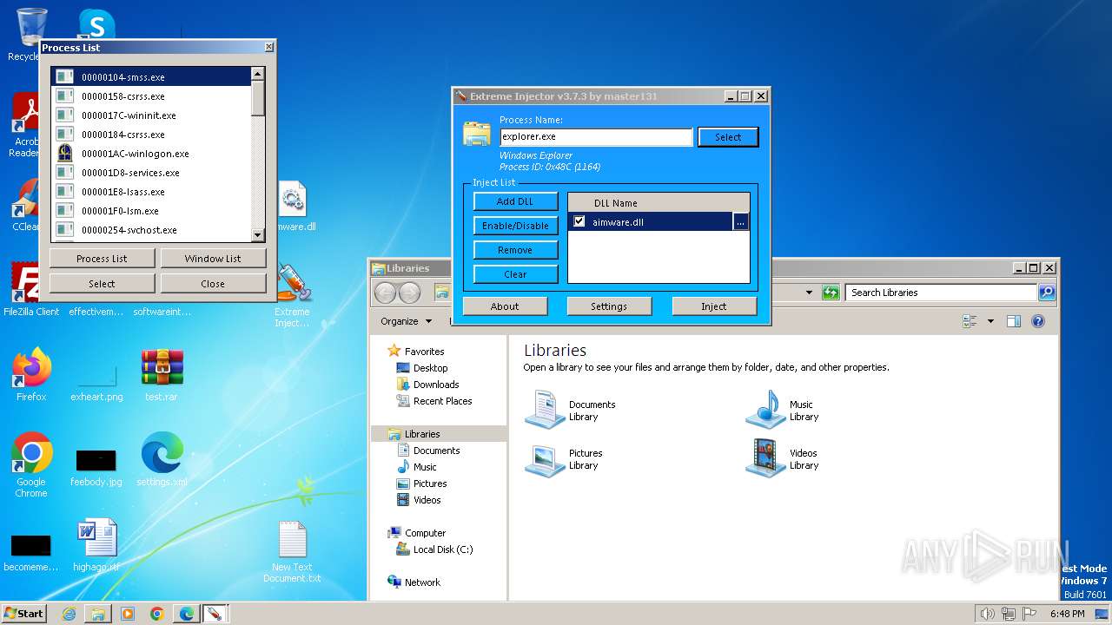The height and width of the screenshot is (625, 1112).
Task: Select 00000254-svchost.exe row
Action: (x=151, y=230)
